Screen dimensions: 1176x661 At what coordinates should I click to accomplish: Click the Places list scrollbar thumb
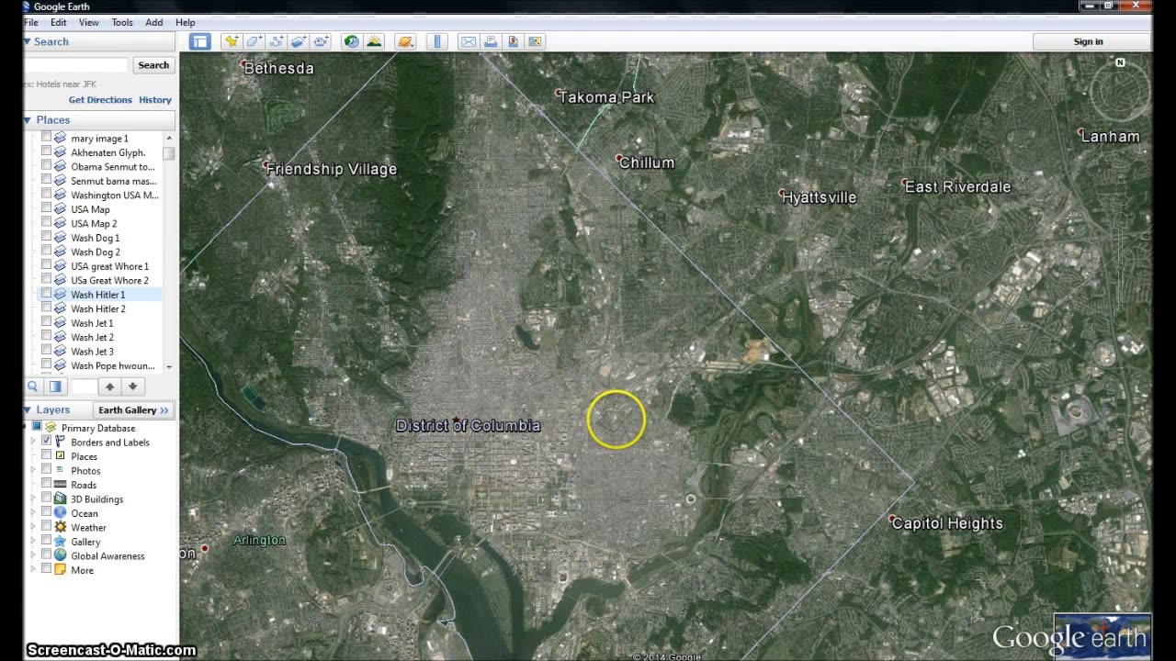click(169, 153)
